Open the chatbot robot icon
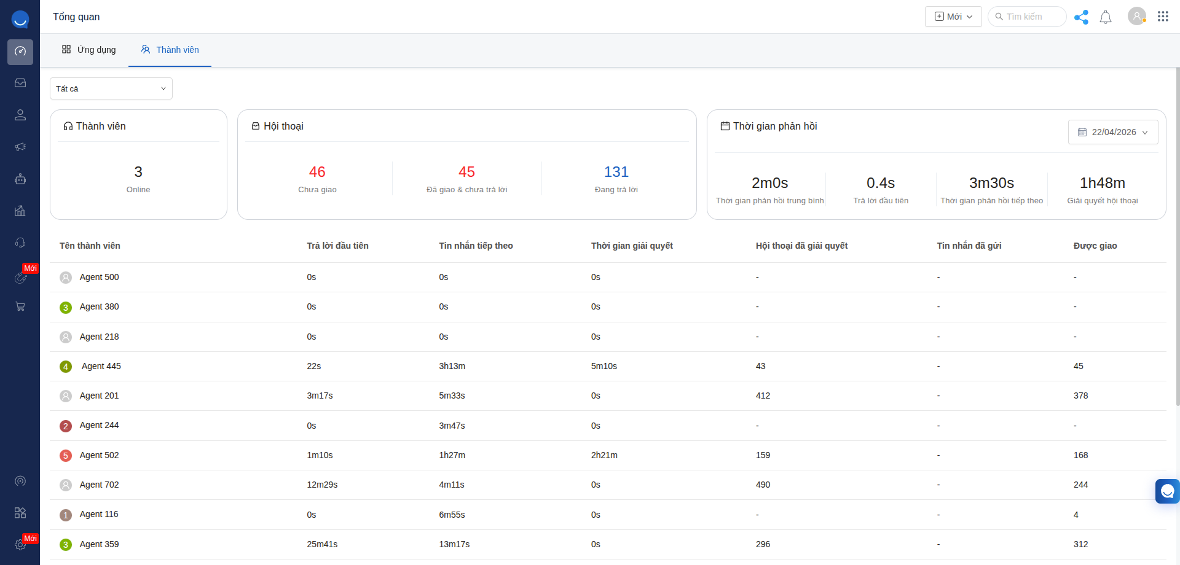 (x=20, y=179)
